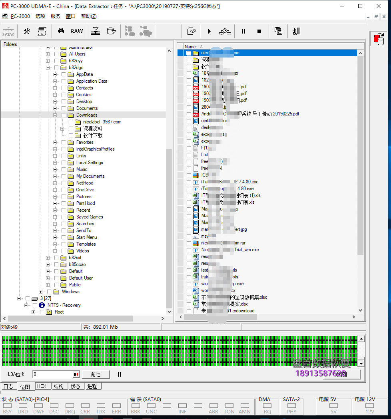The height and width of the screenshot is (419, 391).
Task: Collapse the Downloads folder node
Action: tap(55, 115)
